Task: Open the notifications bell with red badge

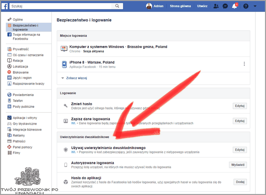Action: (234, 6)
